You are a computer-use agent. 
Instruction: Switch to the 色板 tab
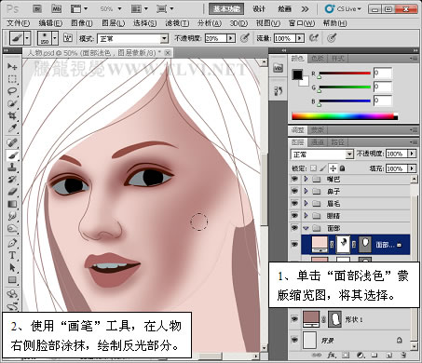click(x=318, y=59)
